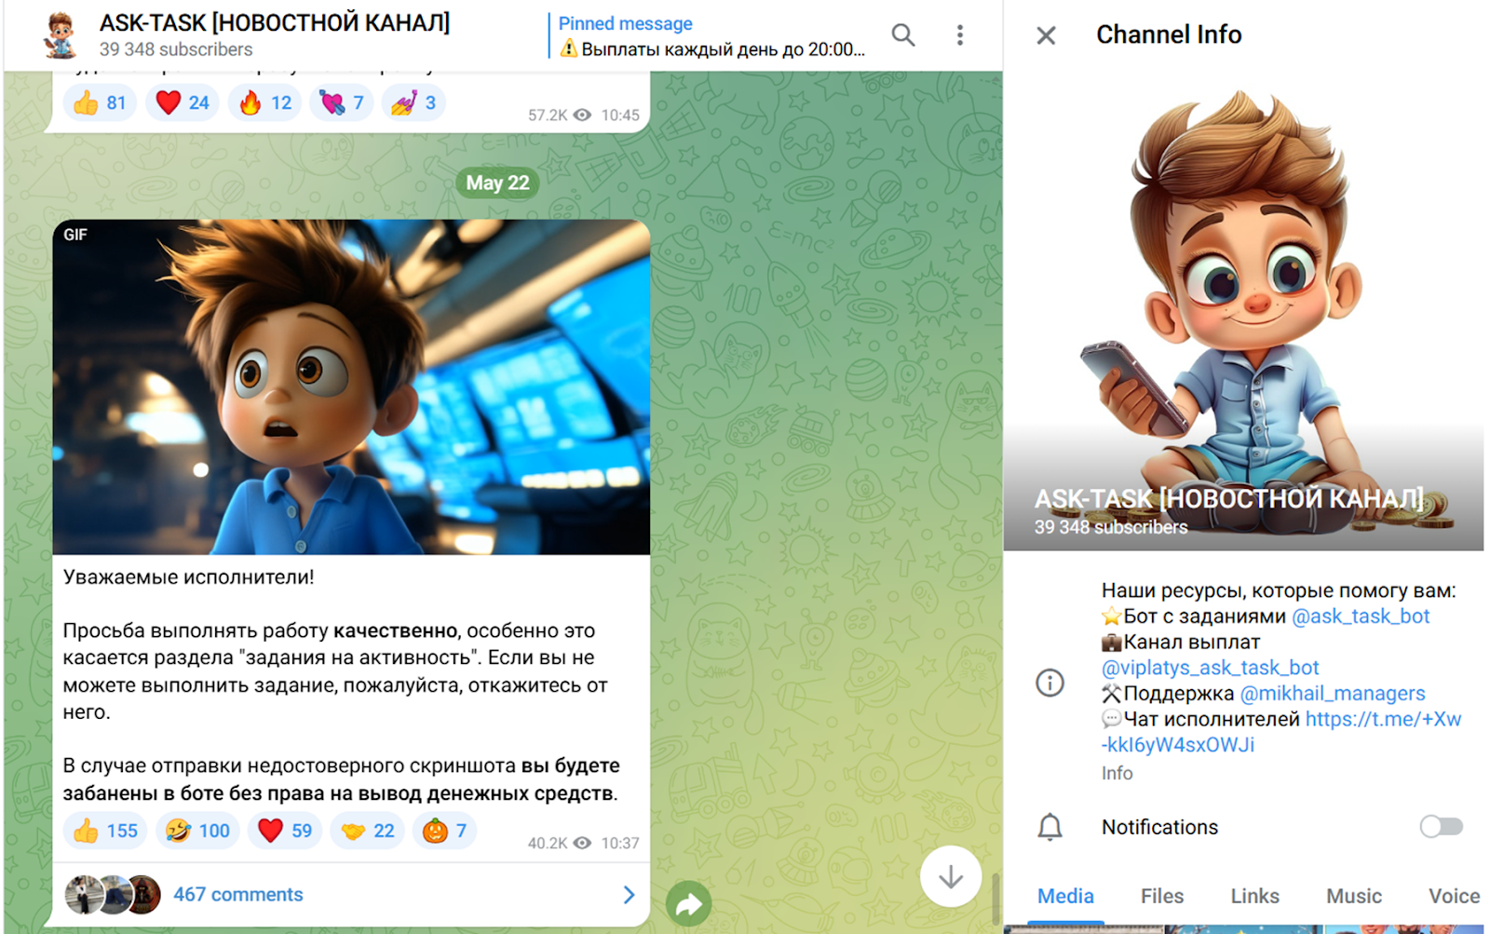Click the red heart reaction with 24
1490x934 pixels.
pyautogui.click(x=182, y=102)
